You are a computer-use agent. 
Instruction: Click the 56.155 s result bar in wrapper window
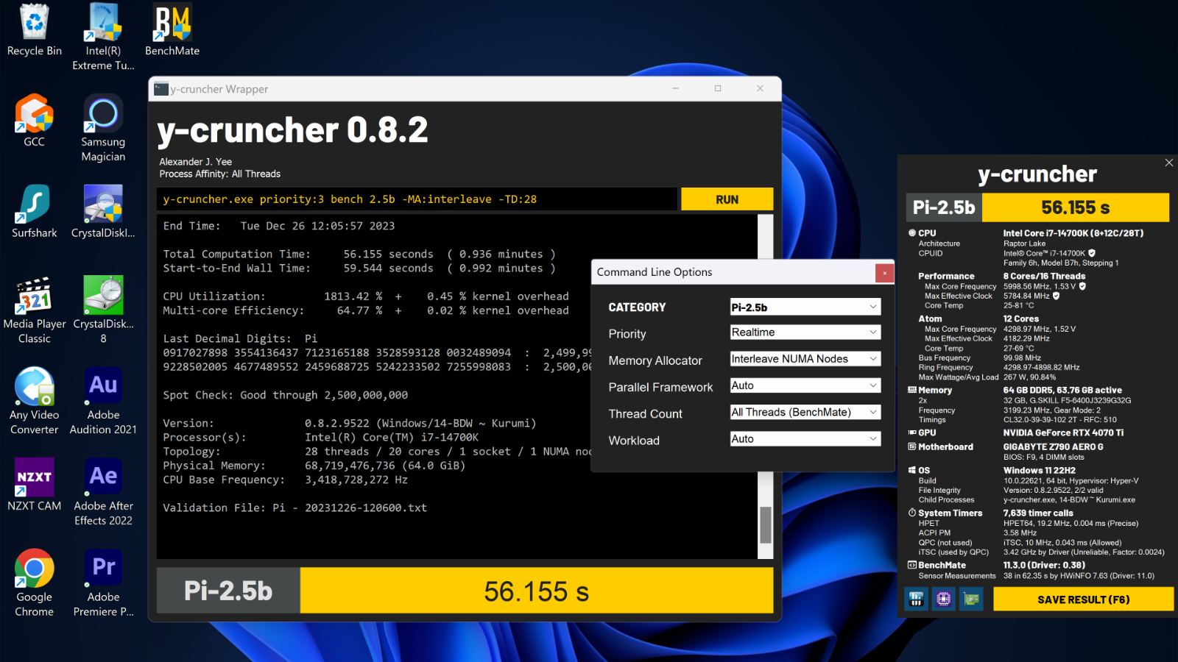click(537, 591)
